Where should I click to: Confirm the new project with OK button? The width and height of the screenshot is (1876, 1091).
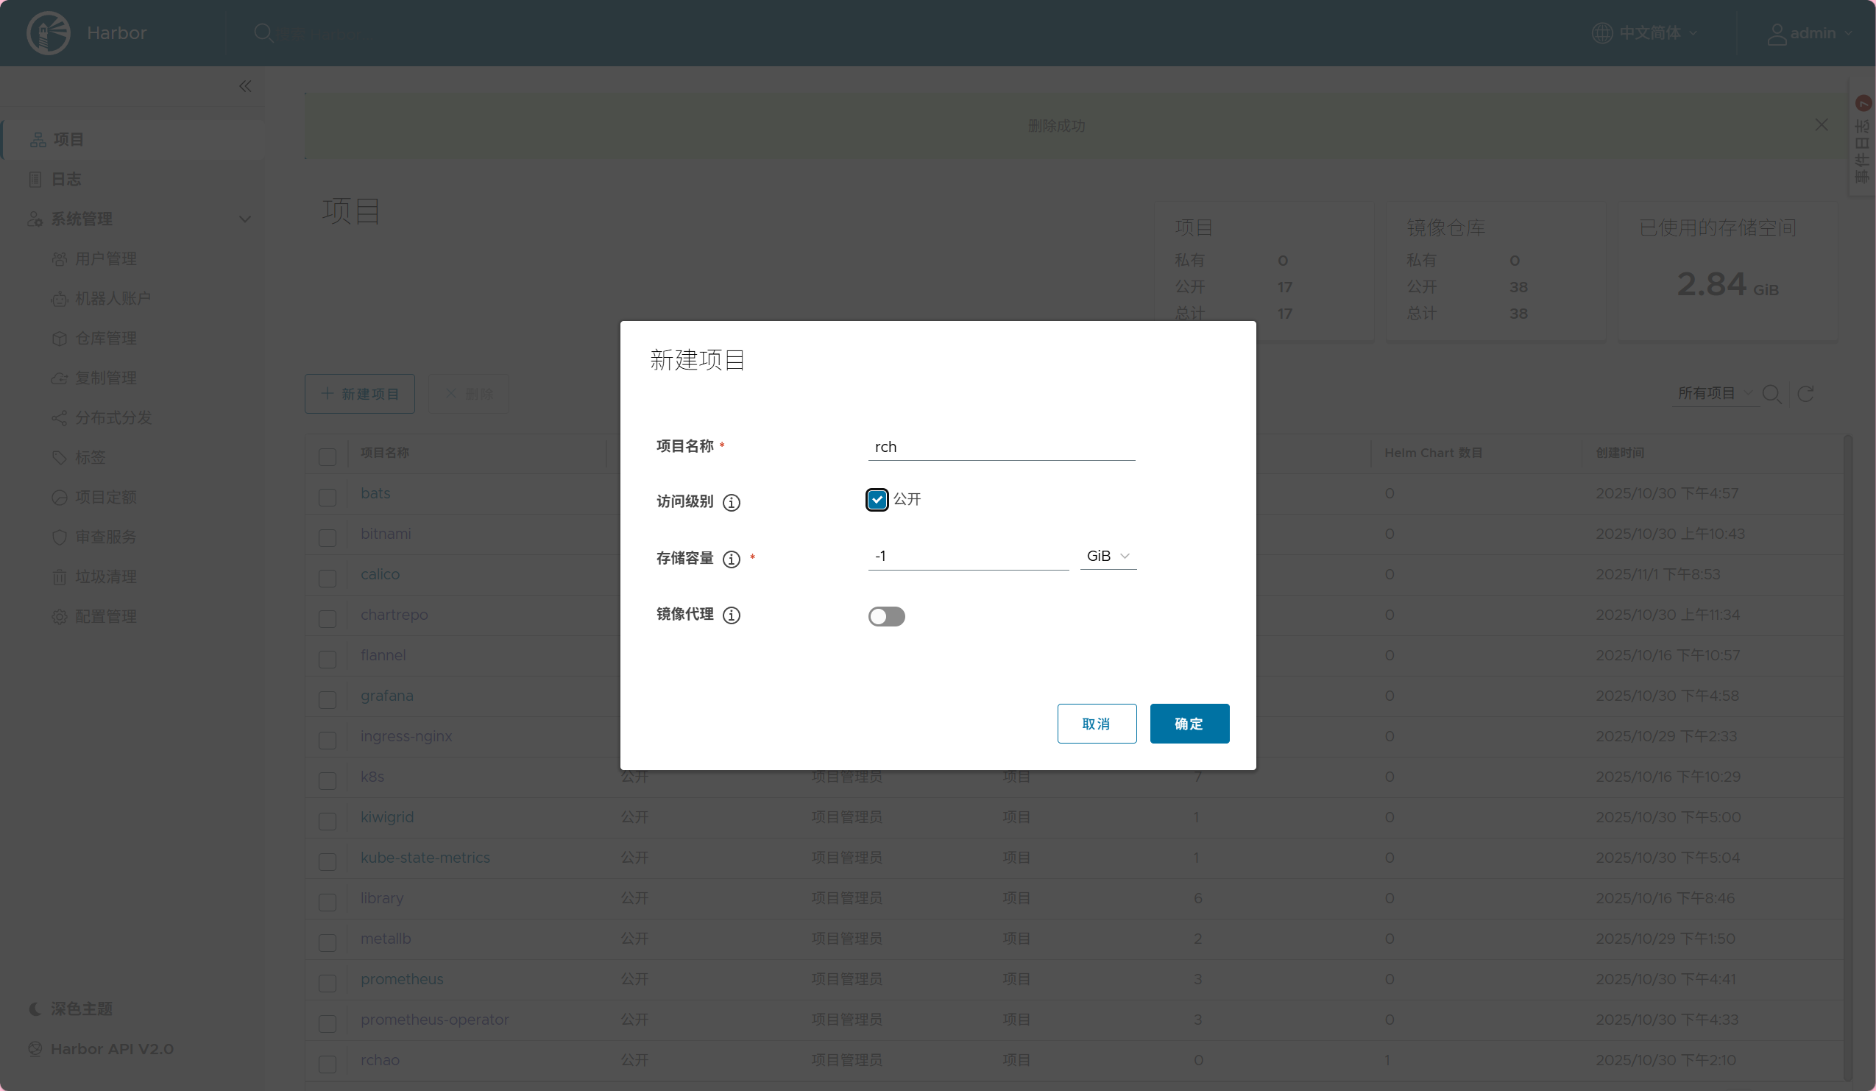(1189, 724)
